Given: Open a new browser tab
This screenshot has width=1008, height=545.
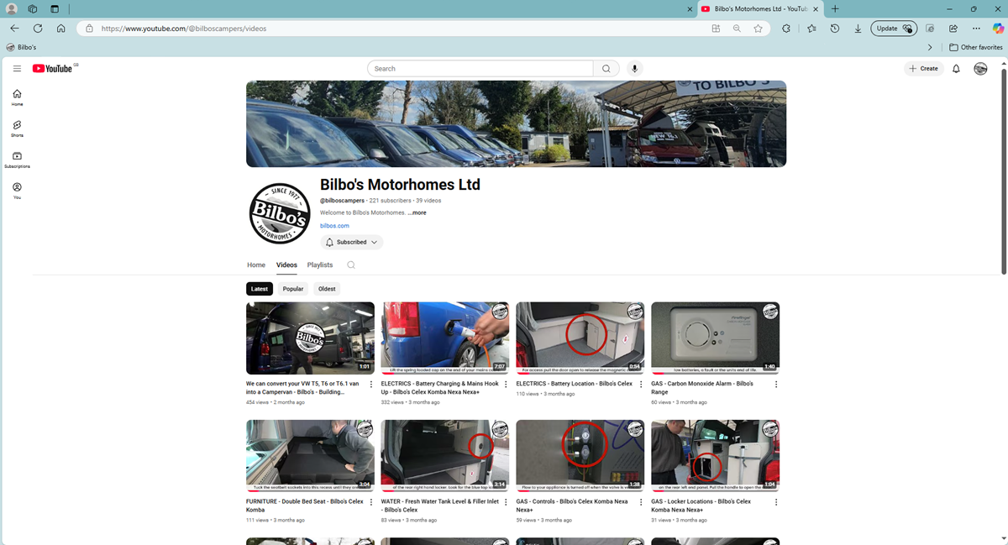Looking at the screenshot, I should click(835, 8).
